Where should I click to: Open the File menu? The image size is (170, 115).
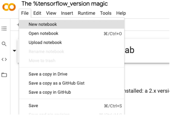tap(25, 13)
